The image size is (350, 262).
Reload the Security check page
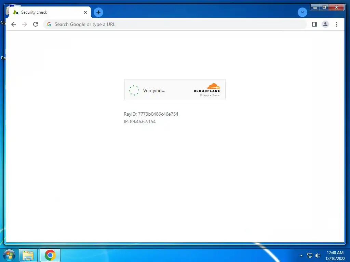click(36, 24)
